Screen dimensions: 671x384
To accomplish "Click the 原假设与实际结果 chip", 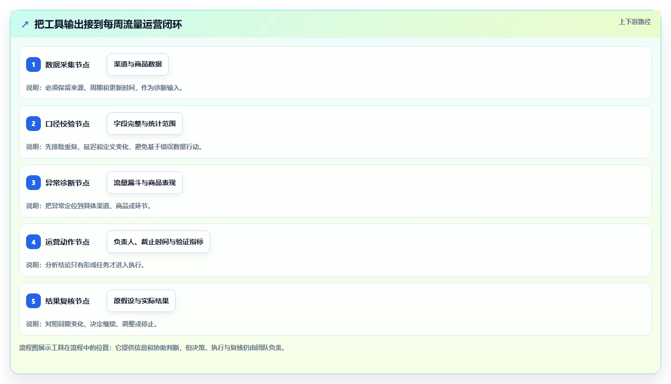I will point(141,301).
